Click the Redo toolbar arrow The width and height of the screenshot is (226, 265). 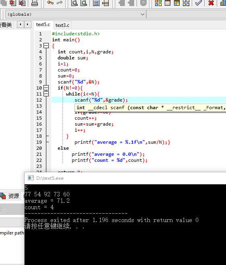(x=59, y=2)
